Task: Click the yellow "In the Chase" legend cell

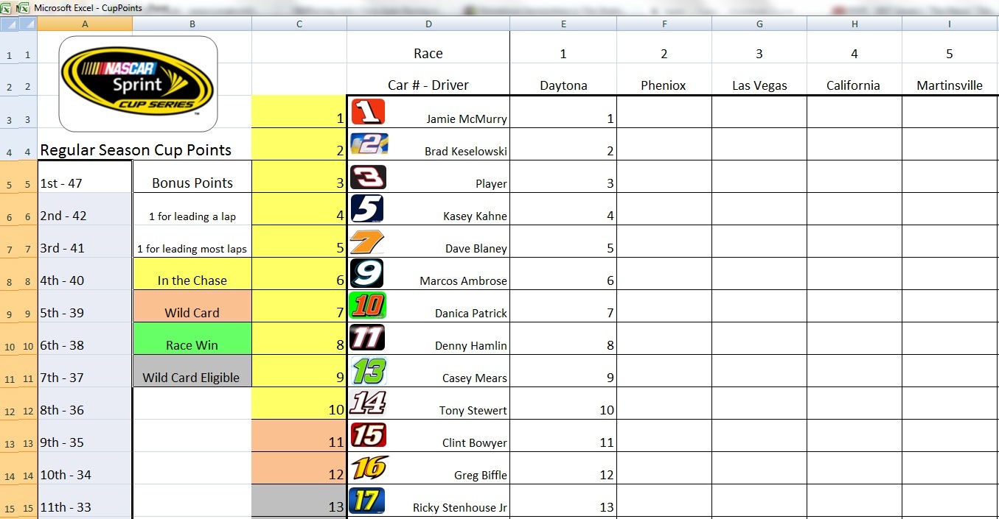Action: pyautogui.click(x=192, y=274)
